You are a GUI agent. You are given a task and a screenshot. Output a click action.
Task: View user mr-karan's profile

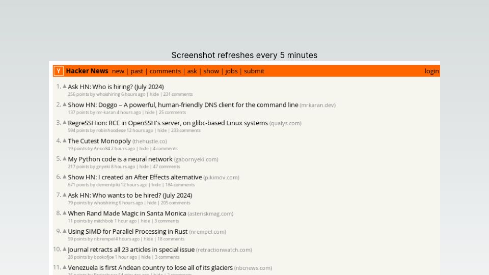point(106,112)
